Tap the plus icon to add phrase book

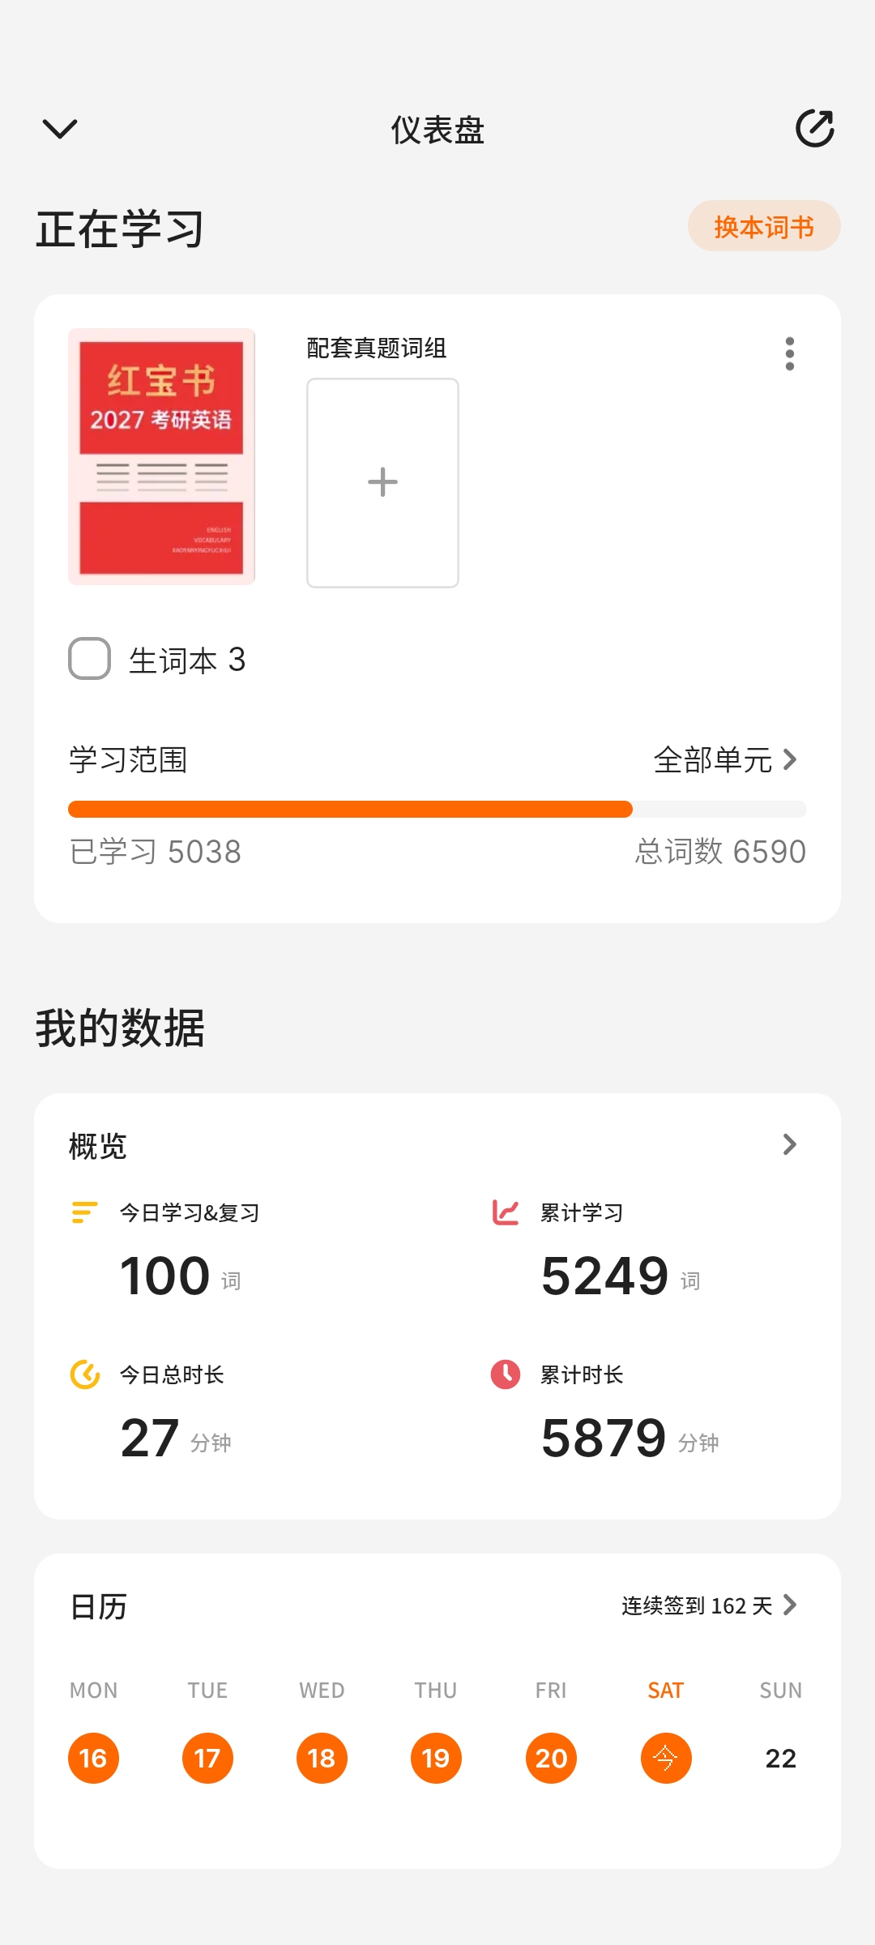(382, 482)
